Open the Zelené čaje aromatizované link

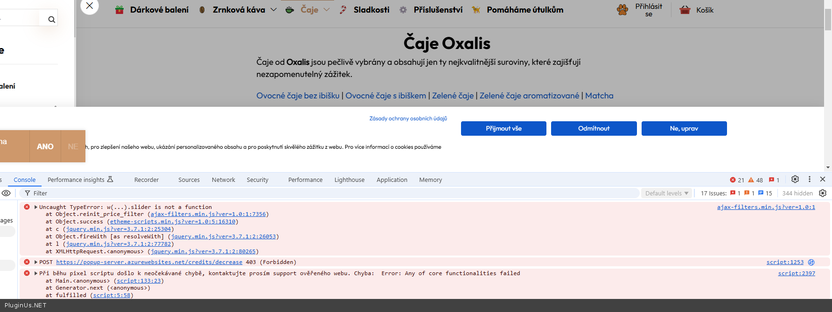pyautogui.click(x=529, y=96)
